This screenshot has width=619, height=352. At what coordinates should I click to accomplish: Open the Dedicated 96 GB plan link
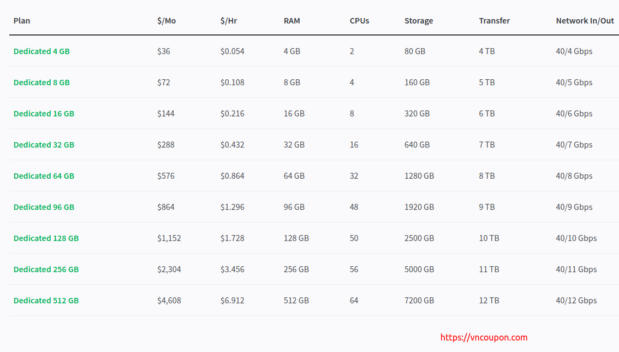pos(44,207)
